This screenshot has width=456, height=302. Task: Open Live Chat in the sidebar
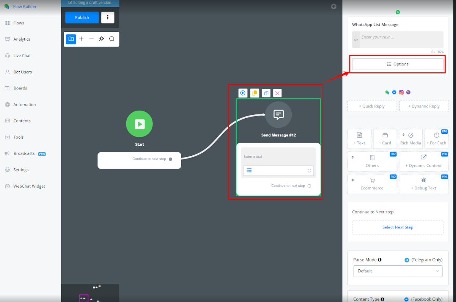[x=22, y=56]
